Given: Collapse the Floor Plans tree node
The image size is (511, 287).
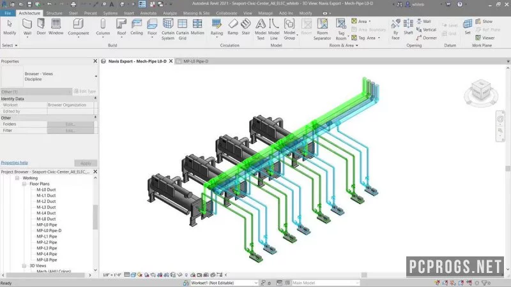Looking at the screenshot, I should pyautogui.click(x=24, y=184).
